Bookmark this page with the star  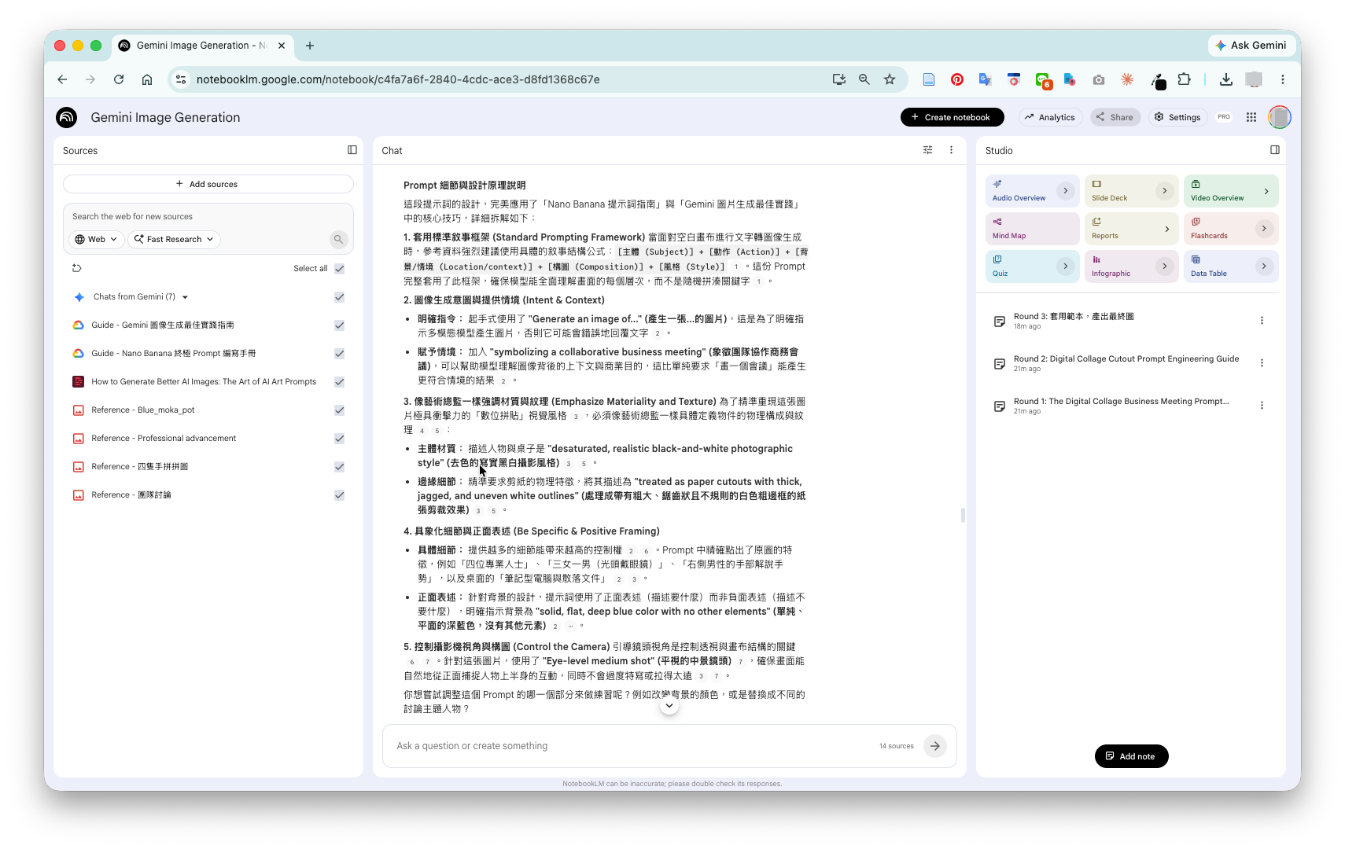coord(890,79)
